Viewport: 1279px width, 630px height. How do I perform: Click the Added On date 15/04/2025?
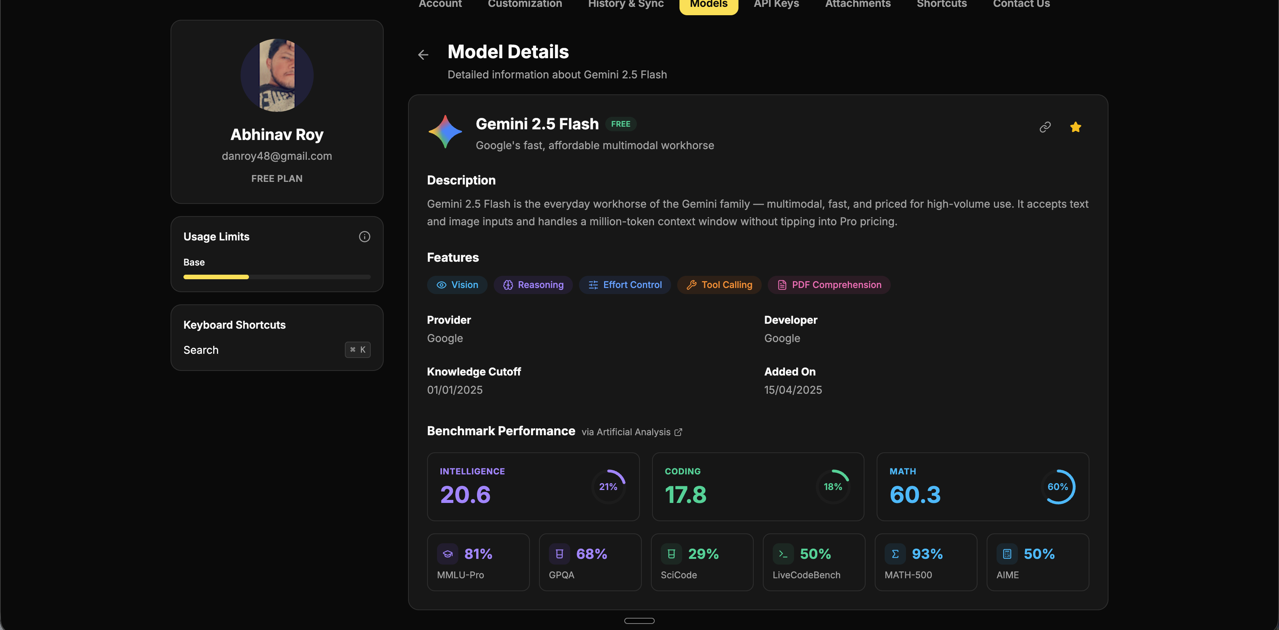point(793,390)
